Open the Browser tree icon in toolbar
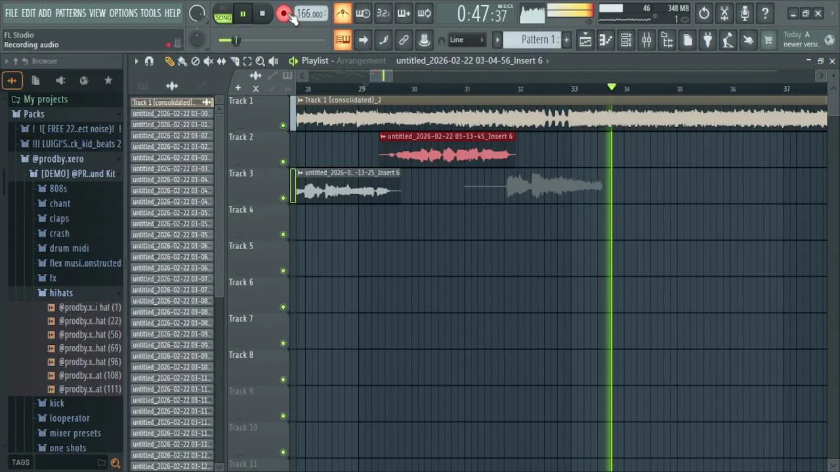This screenshot has height=472, width=840. coord(667,40)
